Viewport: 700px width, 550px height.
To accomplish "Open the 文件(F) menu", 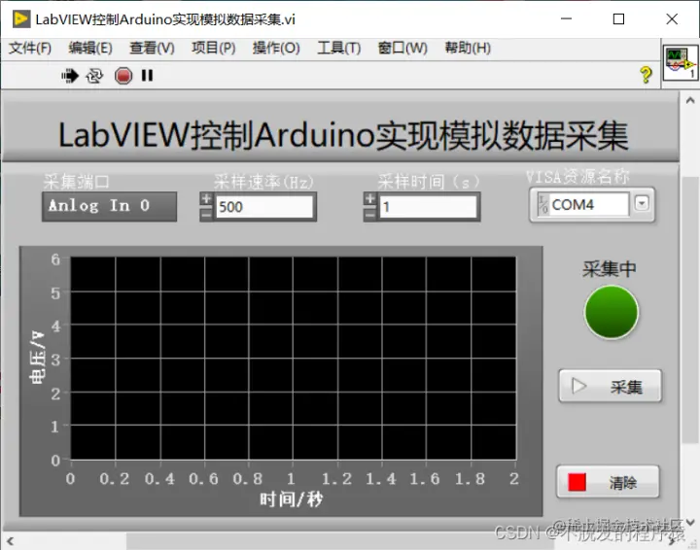I will coord(30,48).
